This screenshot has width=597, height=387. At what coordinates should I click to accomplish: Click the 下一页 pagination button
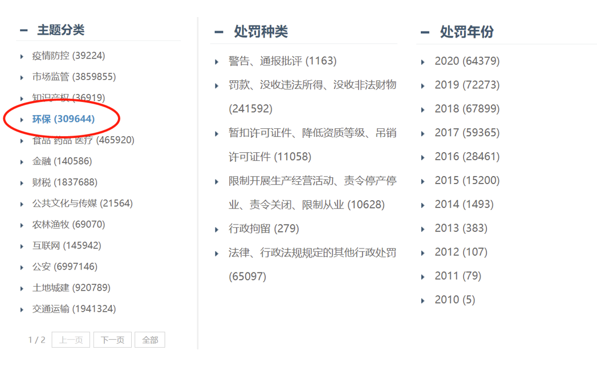pyautogui.click(x=112, y=339)
